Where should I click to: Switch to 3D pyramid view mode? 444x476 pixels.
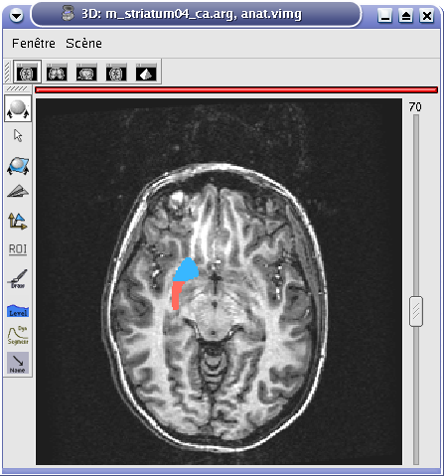146,73
